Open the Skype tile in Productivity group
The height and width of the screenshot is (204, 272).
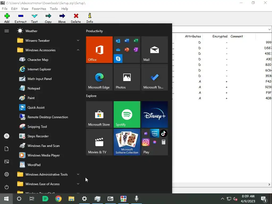118,59
